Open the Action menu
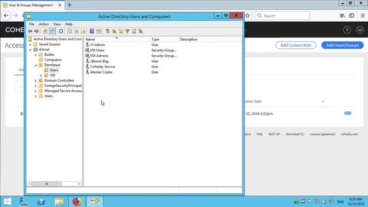Image resolution: width=368 pixels, height=207 pixels. 44,24
